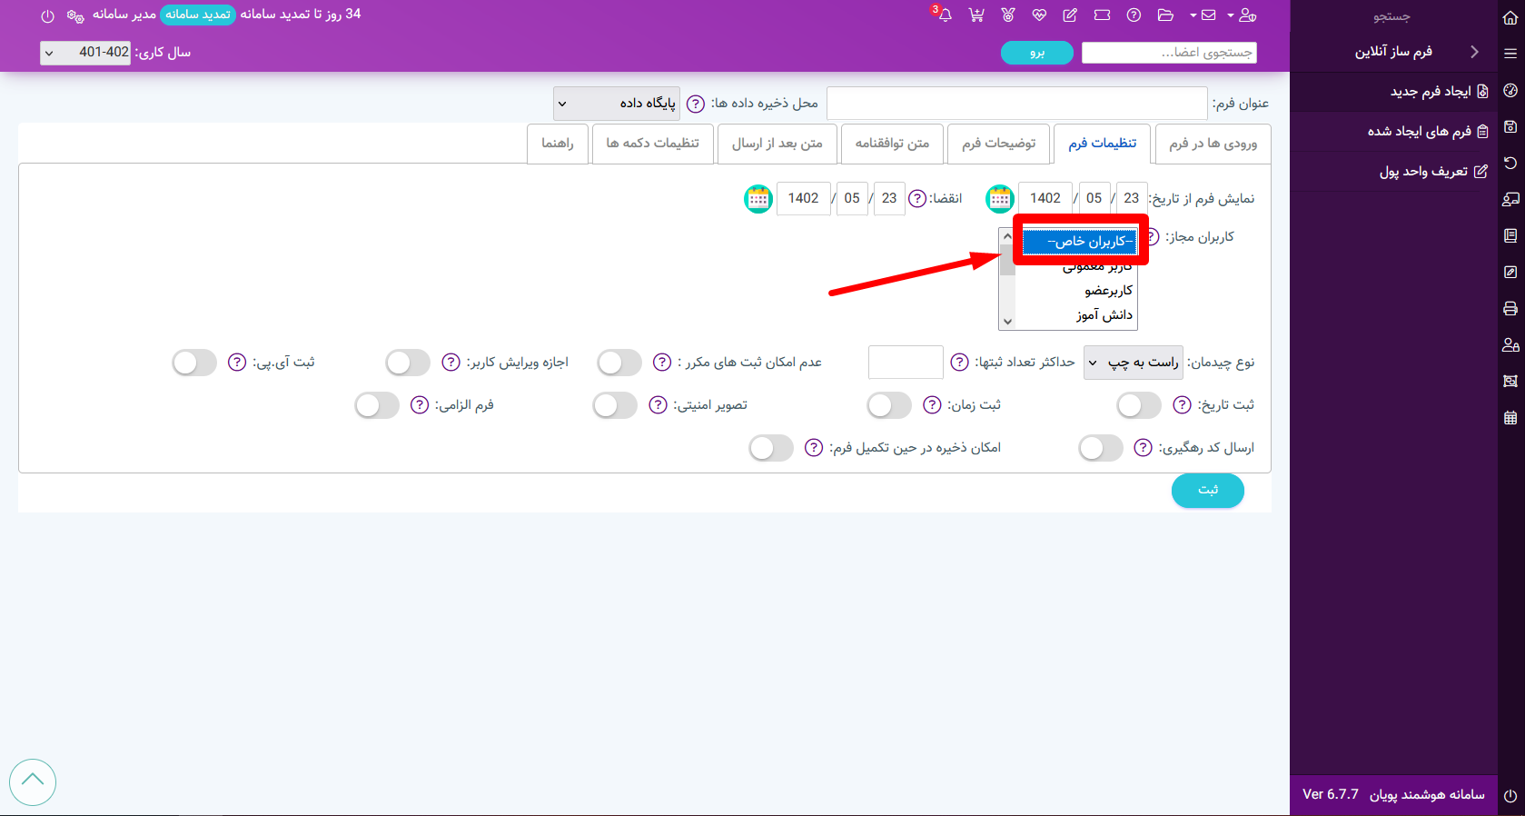Click the heartbeat icon in top bar
This screenshot has height=816, width=1525.
click(x=1039, y=15)
